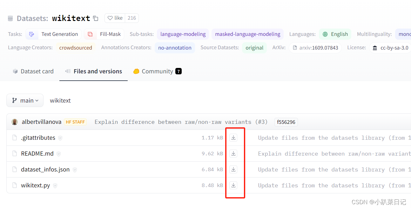
Task: Click the 1.17 kB file size
Action: (212, 138)
